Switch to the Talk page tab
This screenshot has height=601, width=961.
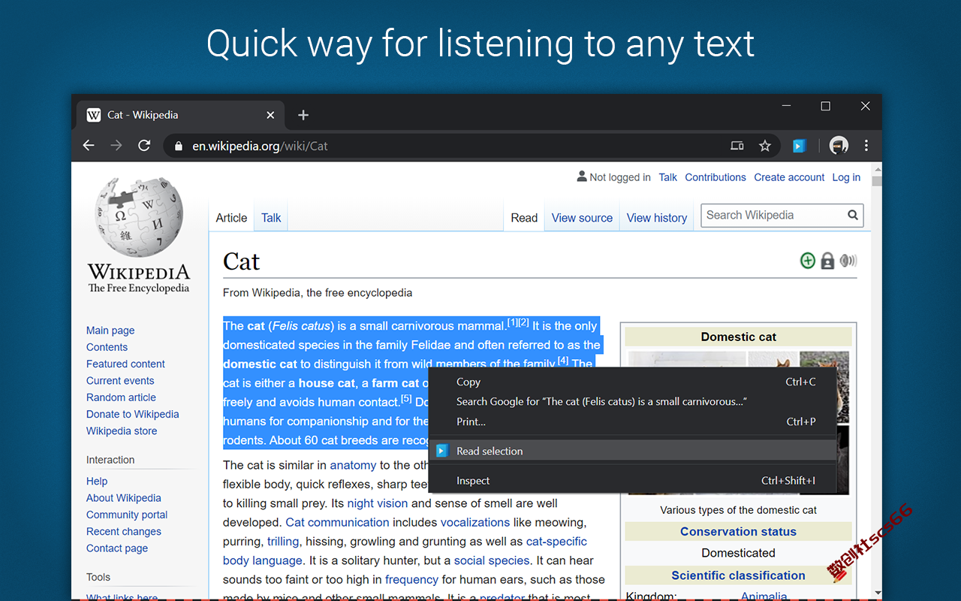pyautogui.click(x=271, y=218)
